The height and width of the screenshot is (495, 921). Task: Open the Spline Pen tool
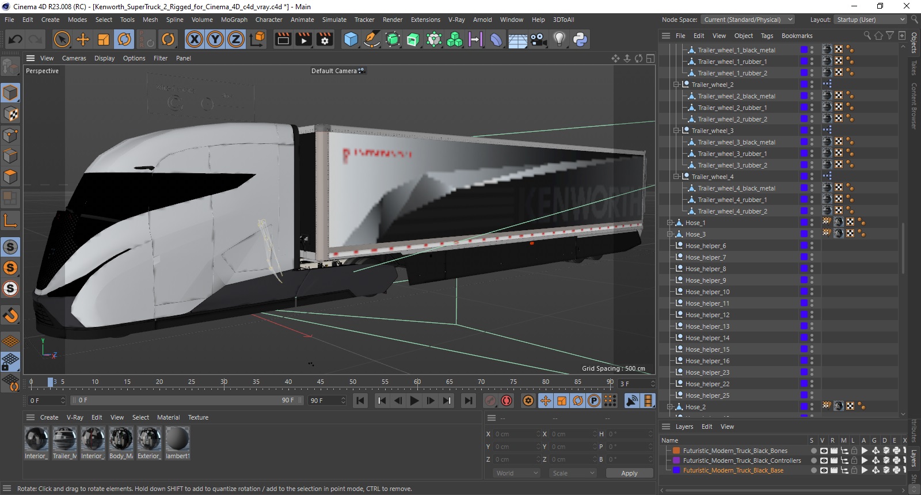coord(372,39)
